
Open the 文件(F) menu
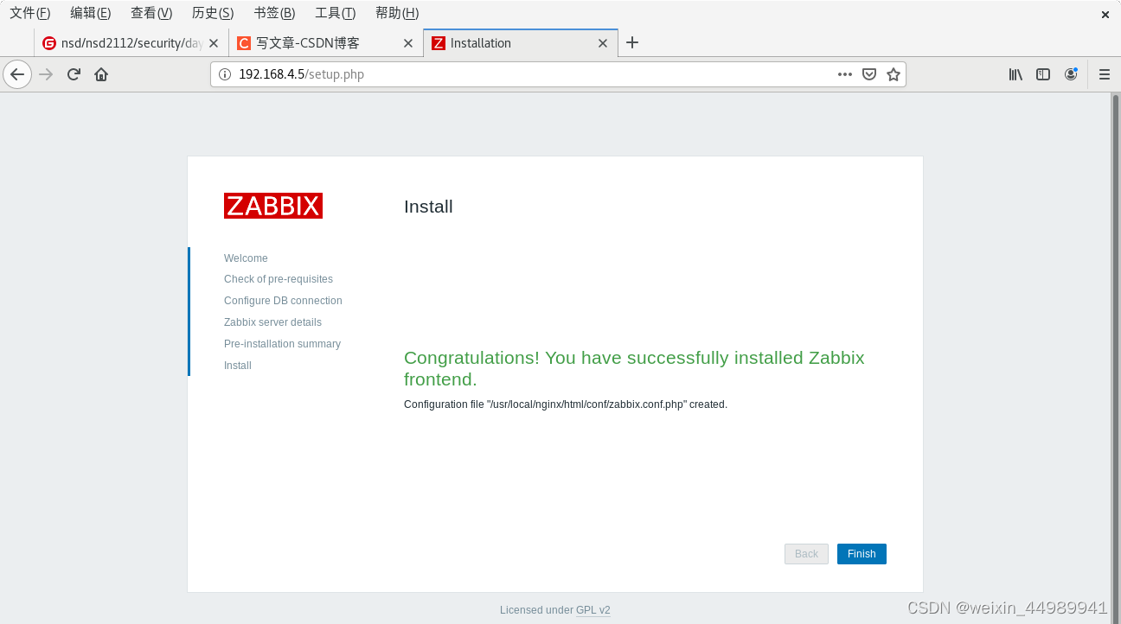pyautogui.click(x=30, y=13)
